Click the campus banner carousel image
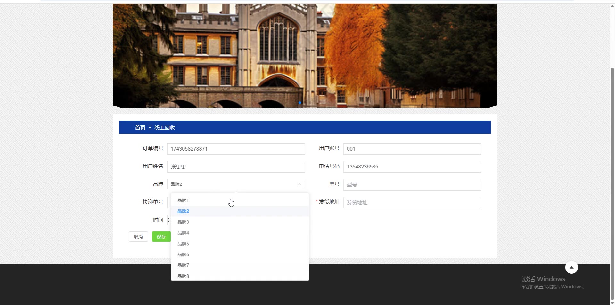This screenshot has width=615, height=305. (305, 56)
